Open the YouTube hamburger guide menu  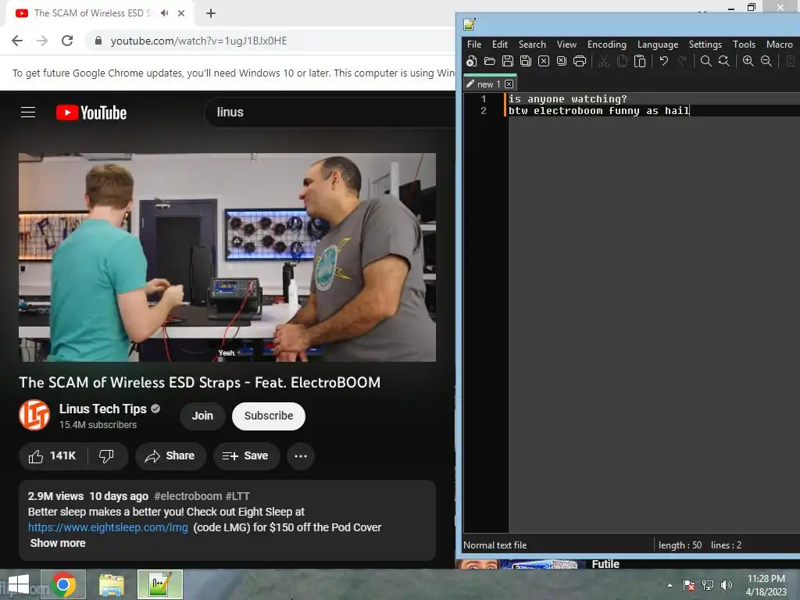pos(28,112)
